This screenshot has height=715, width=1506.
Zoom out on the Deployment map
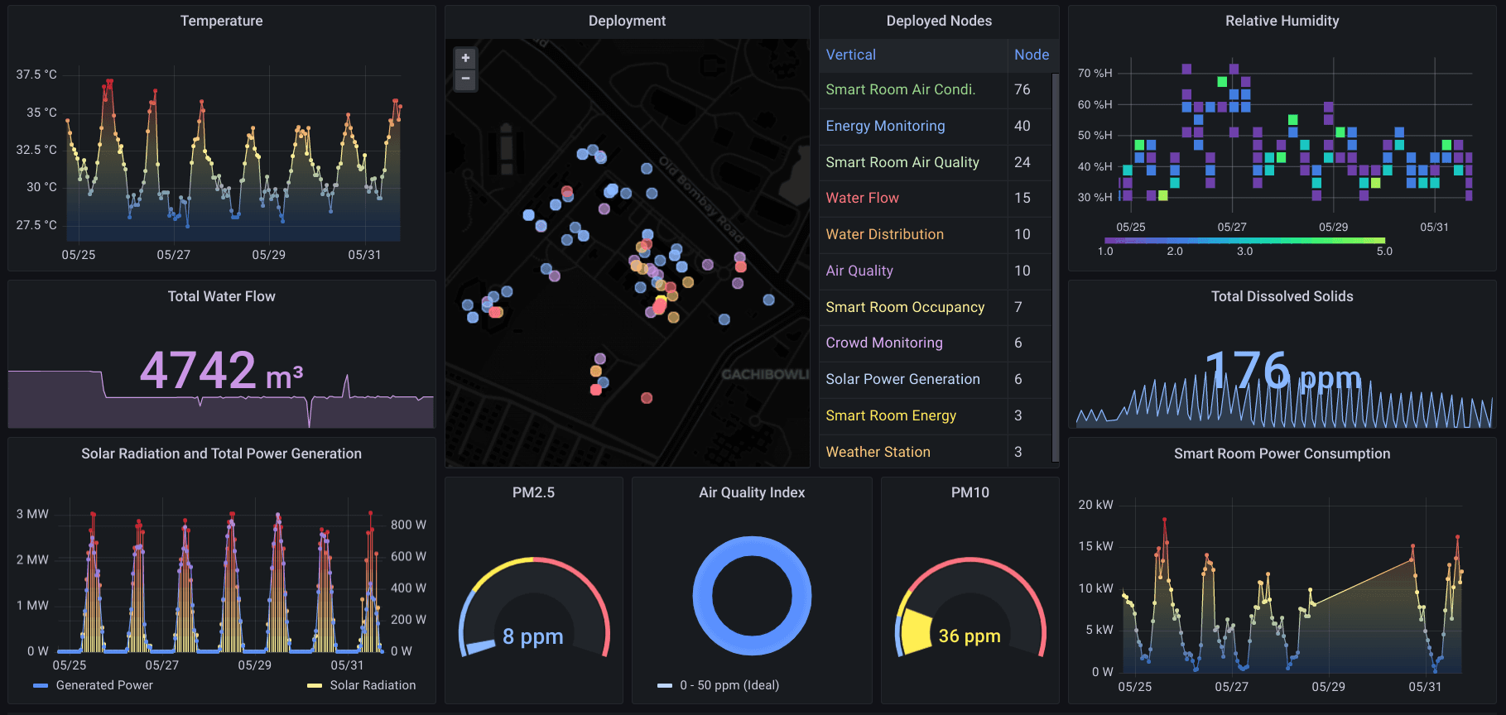tap(465, 79)
